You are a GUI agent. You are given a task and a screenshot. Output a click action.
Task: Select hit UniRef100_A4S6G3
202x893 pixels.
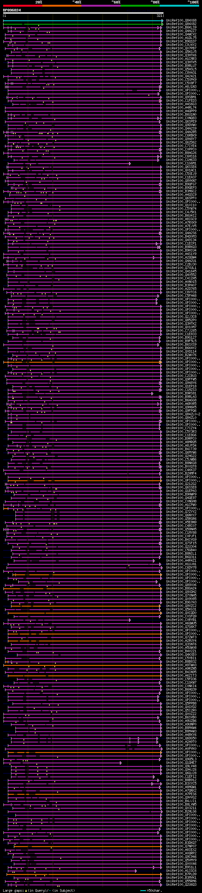click(181, 104)
